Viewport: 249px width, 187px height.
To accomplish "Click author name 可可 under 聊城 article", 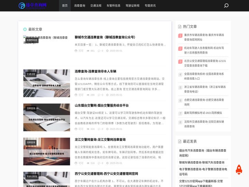I will [81, 51].
